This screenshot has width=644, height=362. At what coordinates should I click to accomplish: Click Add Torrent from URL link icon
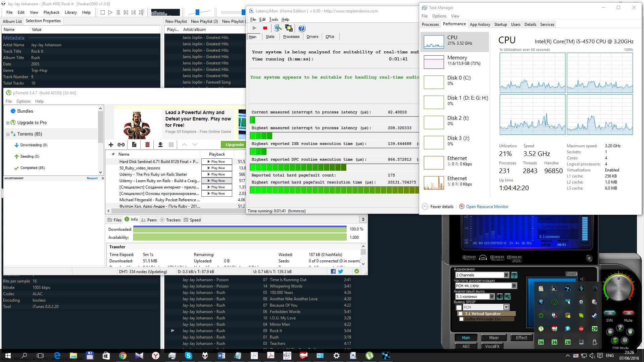(121, 145)
